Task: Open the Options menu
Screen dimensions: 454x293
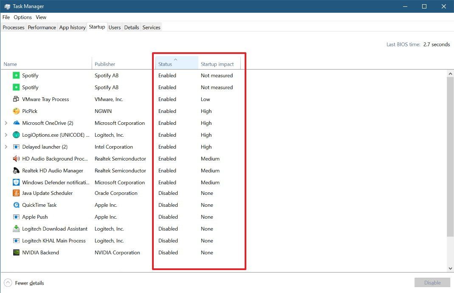Action: click(x=22, y=17)
